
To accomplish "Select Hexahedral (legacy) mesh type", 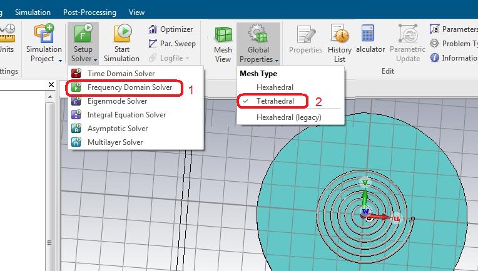I will click(290, 117).
